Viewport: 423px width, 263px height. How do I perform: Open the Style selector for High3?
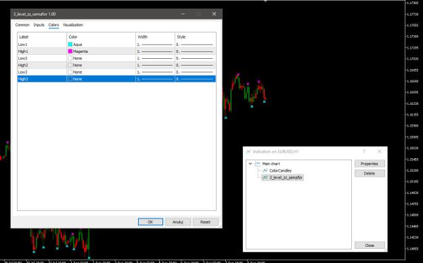[x=196, y=79]
